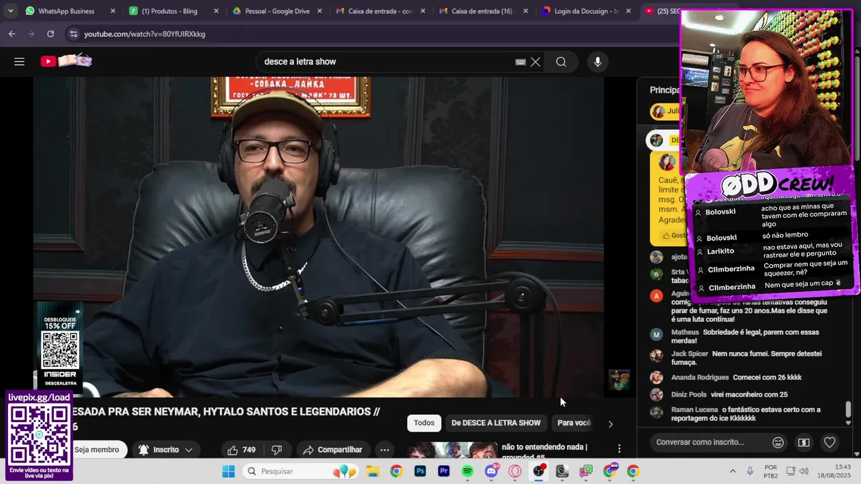861x484 pixels.
Task: Open OBS Studio from the taskbar
Action: 539,471
